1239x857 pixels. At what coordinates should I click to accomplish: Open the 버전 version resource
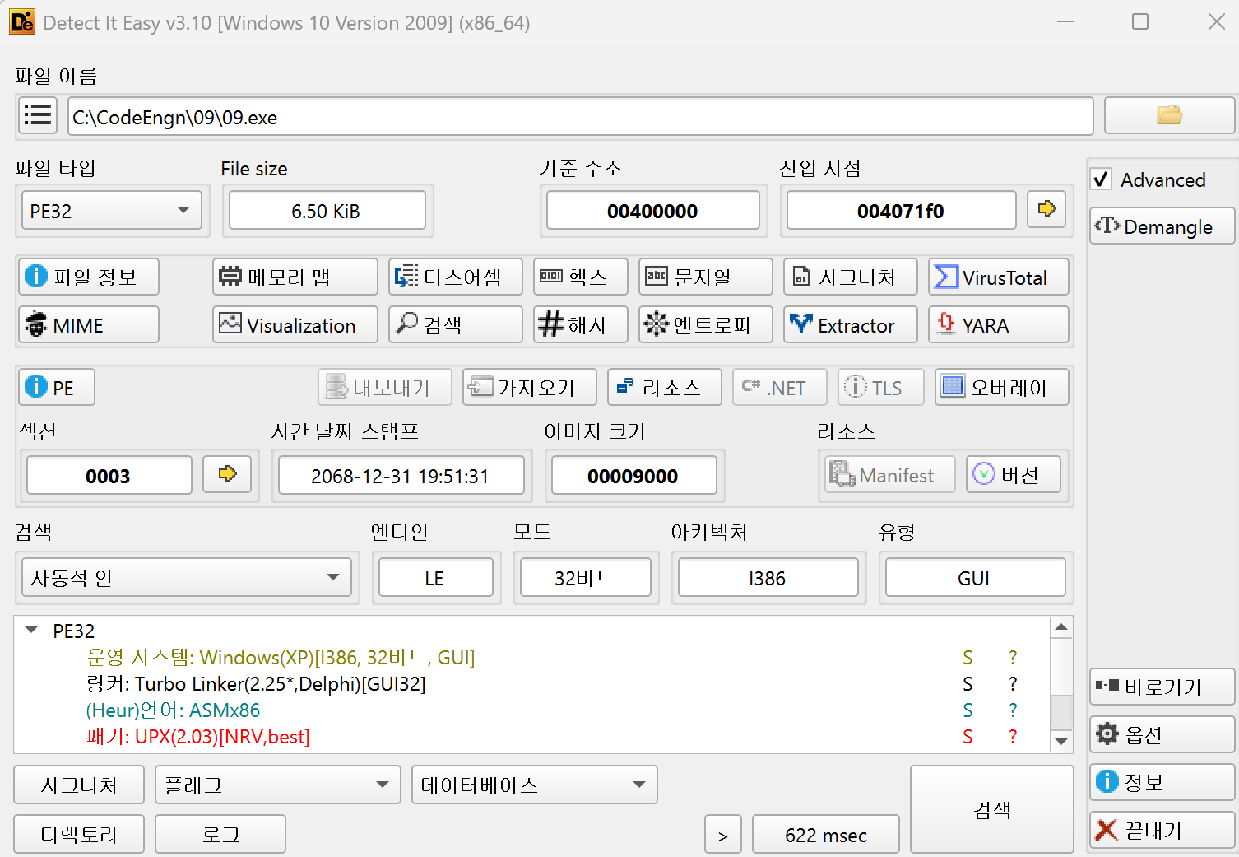coord(1014,474)
